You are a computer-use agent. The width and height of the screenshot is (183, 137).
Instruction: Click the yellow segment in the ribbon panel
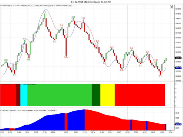coord(108,95)
